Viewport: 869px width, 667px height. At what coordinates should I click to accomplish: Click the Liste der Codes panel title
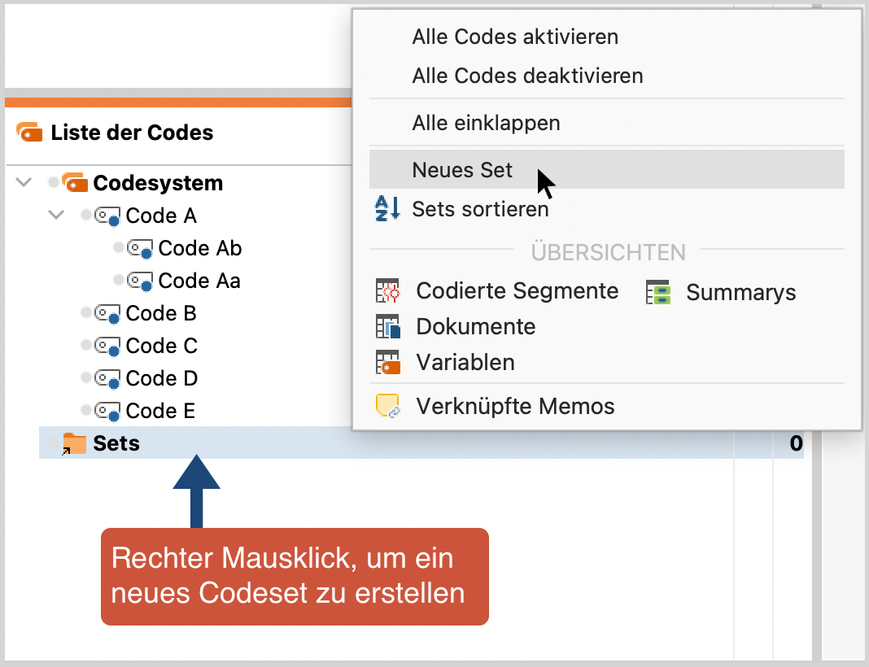[132, 133]
